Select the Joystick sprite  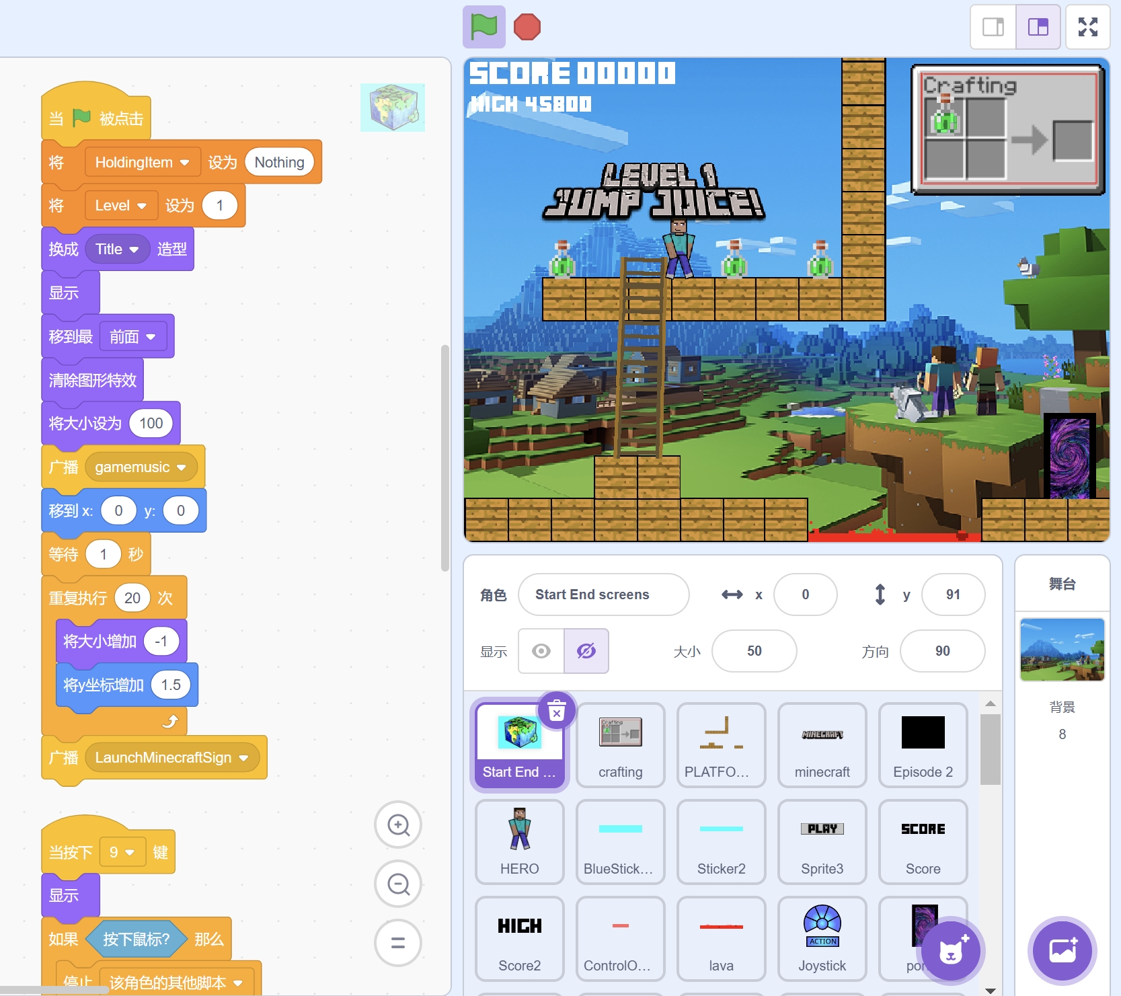pos(822,938)
